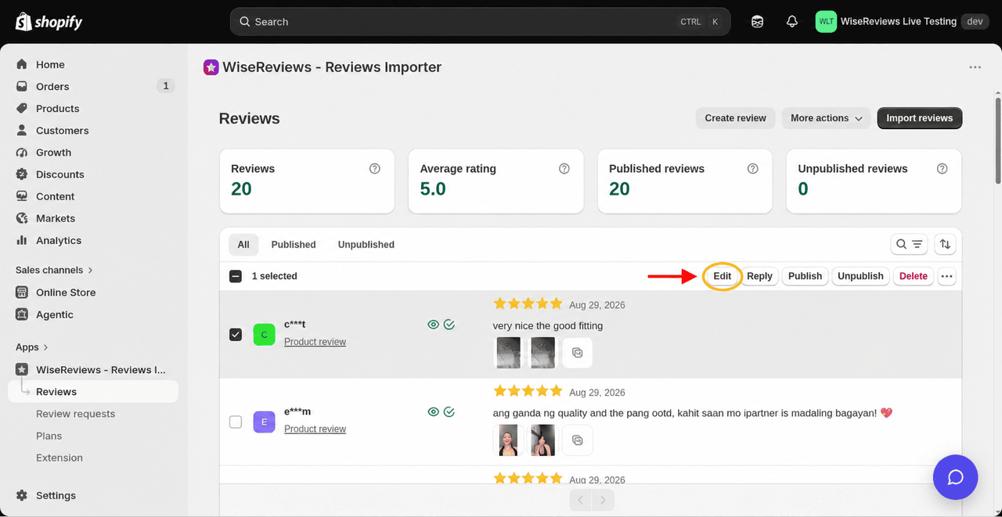Click the Search input field

(x=480, y=22)
